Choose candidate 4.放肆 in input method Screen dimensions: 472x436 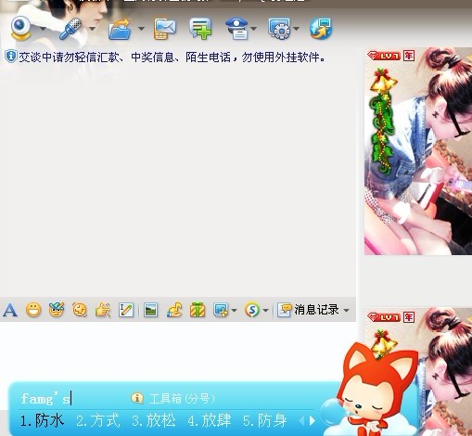coord(210,421)
